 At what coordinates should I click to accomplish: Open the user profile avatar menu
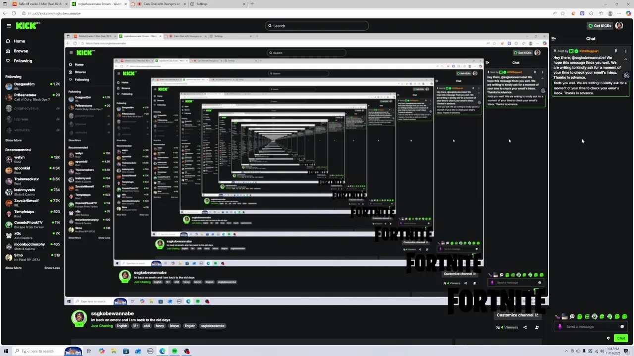coord(619,26)
